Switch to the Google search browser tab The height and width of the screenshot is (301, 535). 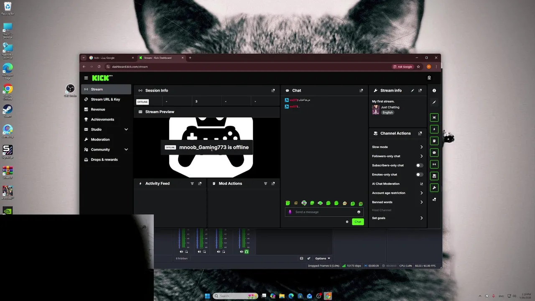111,58
